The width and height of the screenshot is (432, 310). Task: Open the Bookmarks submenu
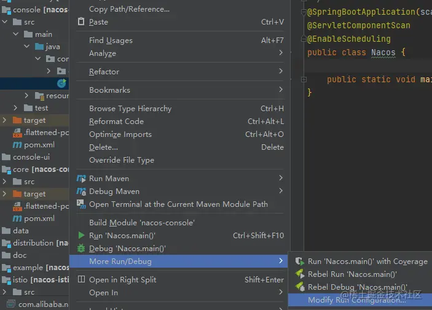point(179,90)
